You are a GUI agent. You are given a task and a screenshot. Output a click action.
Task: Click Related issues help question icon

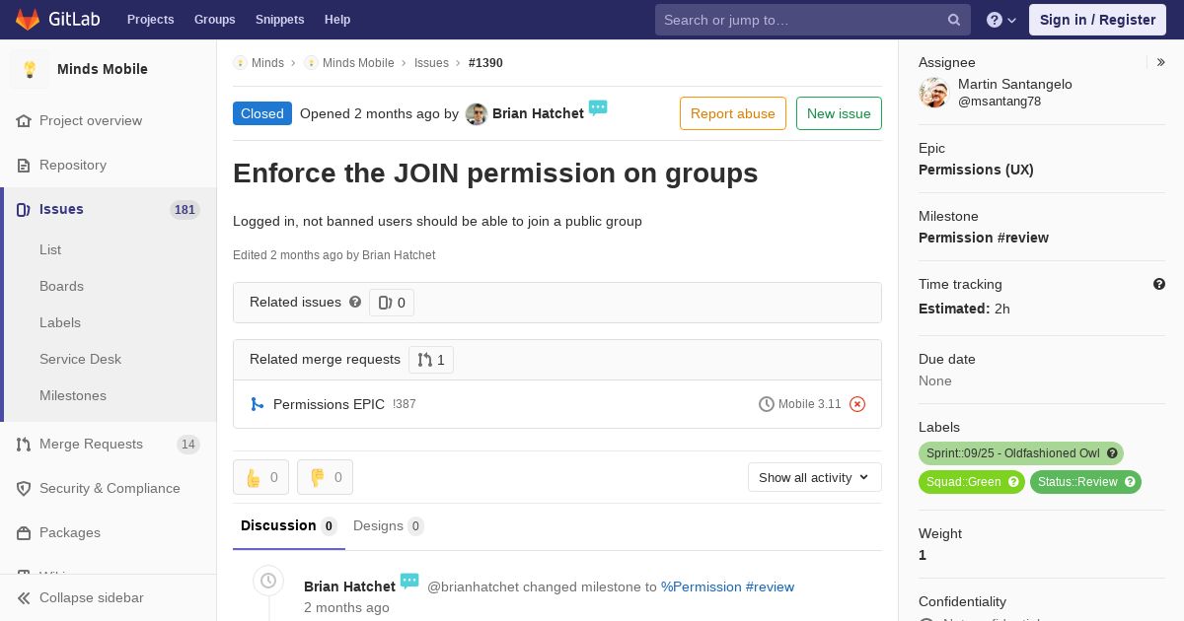(355, 302)
